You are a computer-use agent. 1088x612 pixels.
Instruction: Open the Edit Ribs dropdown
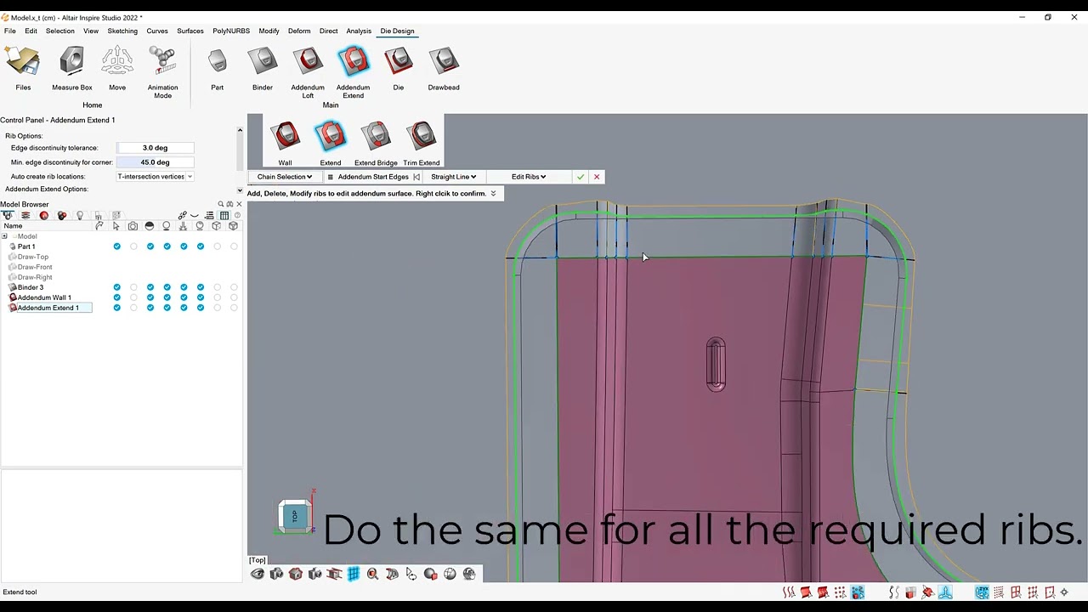tap(529, 177)
